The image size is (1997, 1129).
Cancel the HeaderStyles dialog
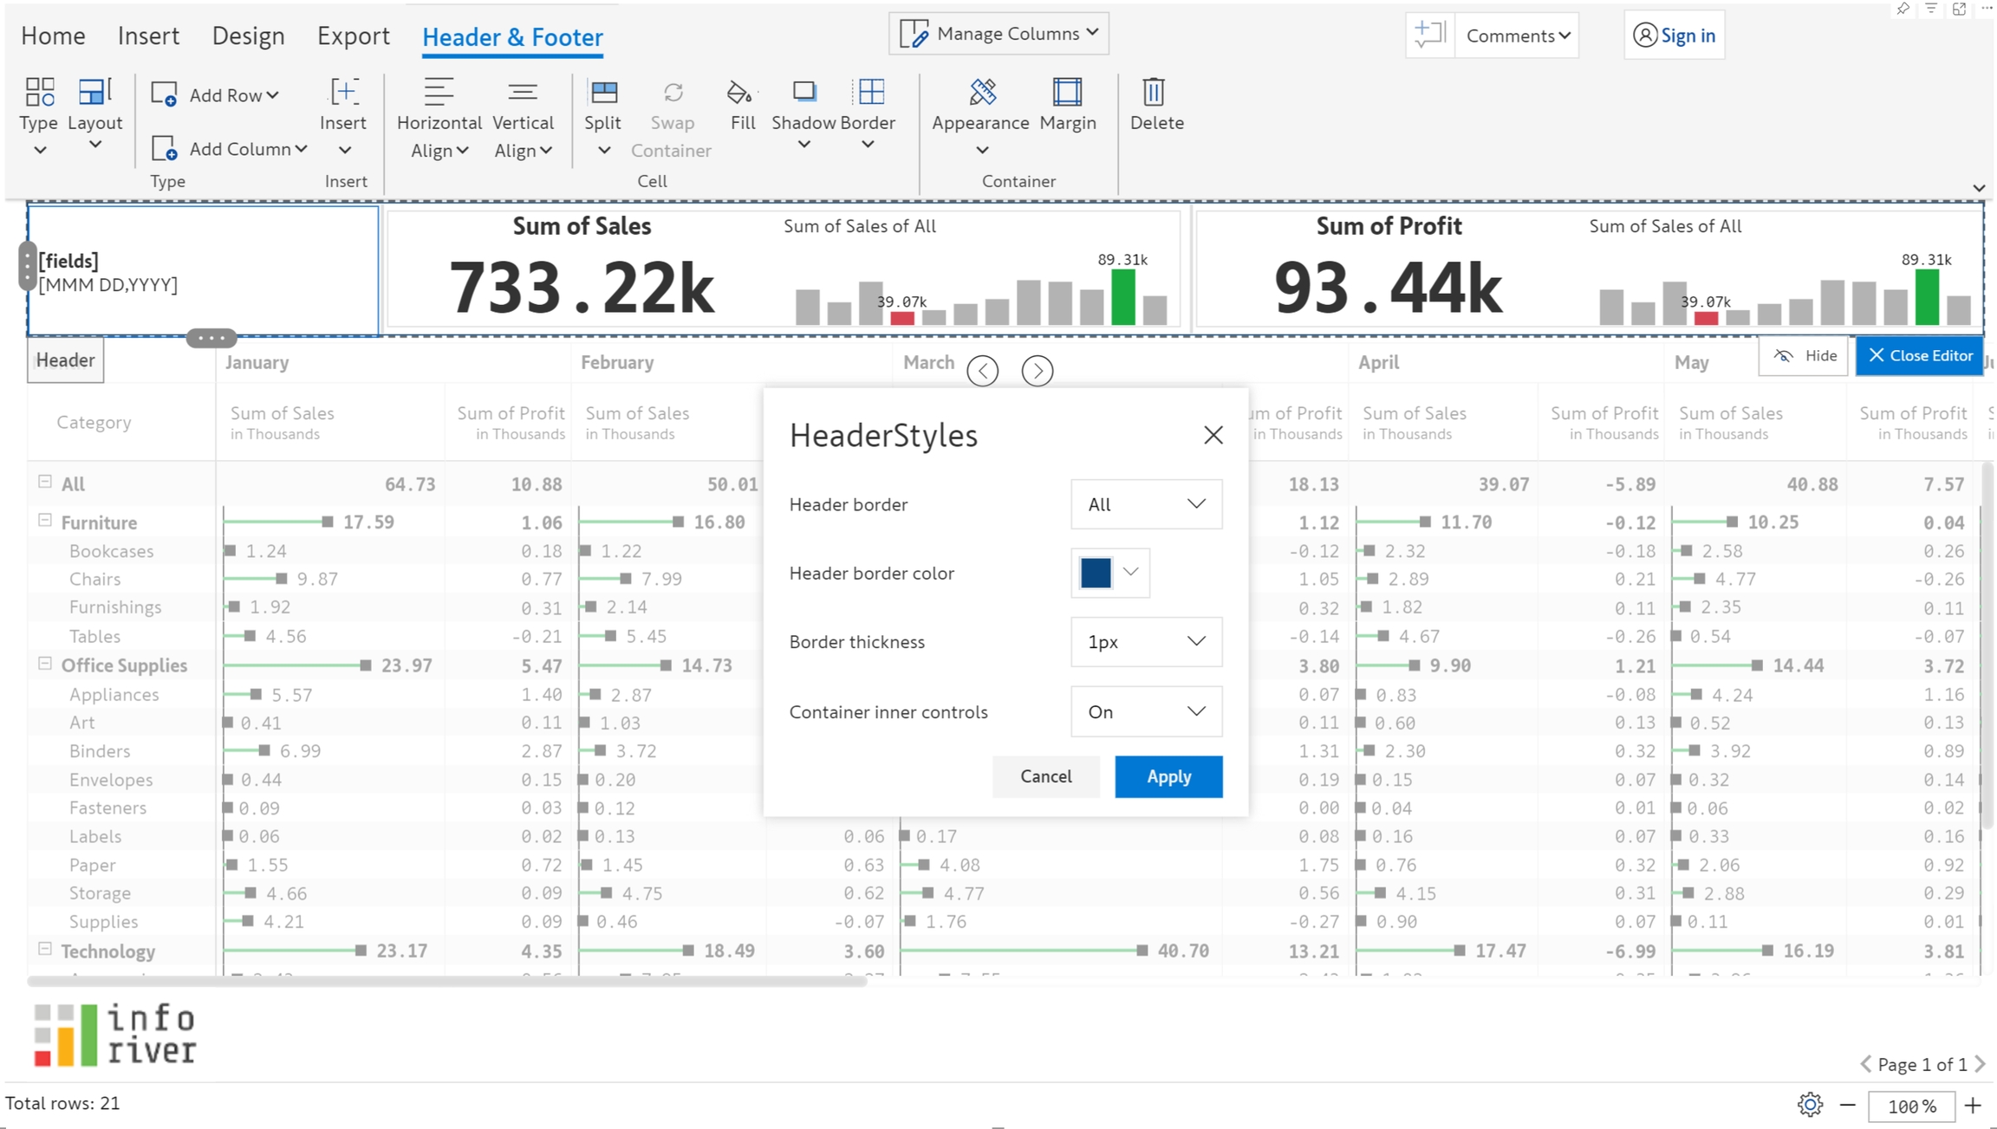tap(1045, 776)
